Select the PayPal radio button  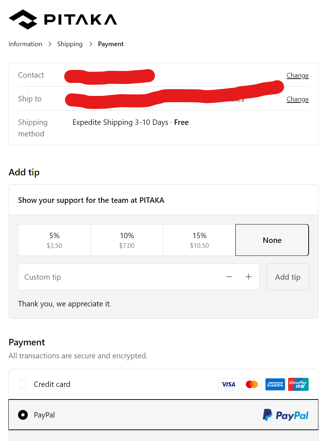(23, 415)
